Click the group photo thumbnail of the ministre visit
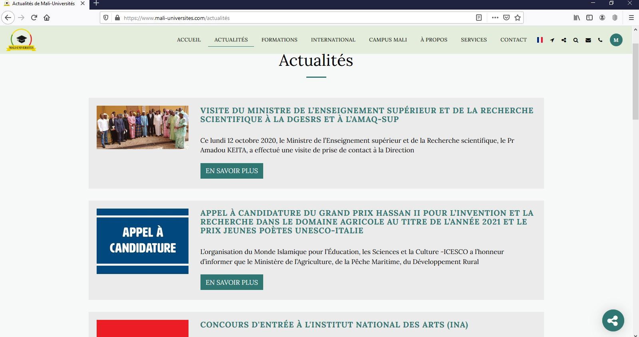Viewport: 639px width, 337px height. 143,127
